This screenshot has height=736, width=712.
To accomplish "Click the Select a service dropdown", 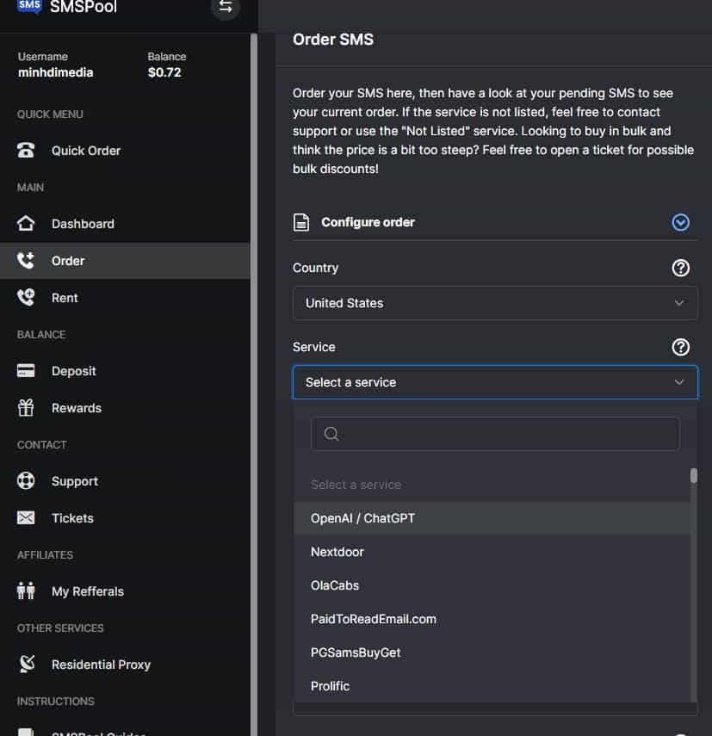I will pos(495,382).
